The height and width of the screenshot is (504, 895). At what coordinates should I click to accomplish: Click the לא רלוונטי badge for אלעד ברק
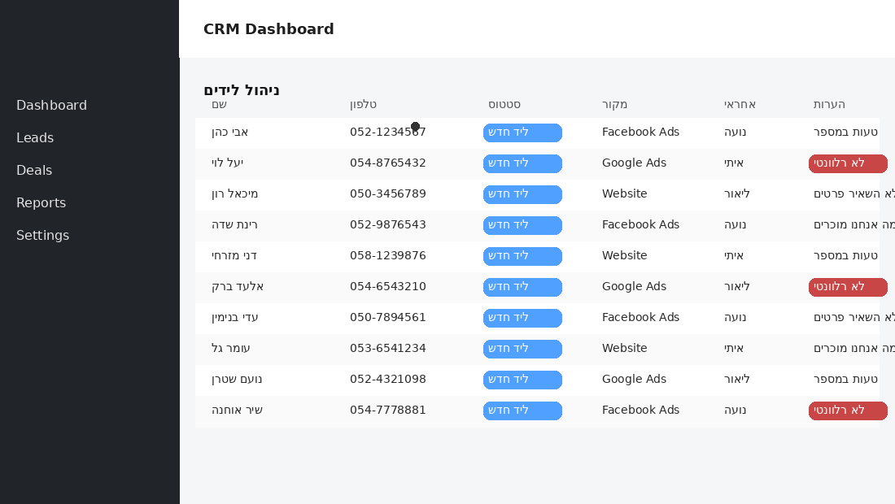[848, 287]
